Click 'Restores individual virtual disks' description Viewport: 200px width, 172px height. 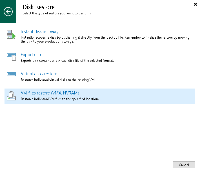coord(58,80)
